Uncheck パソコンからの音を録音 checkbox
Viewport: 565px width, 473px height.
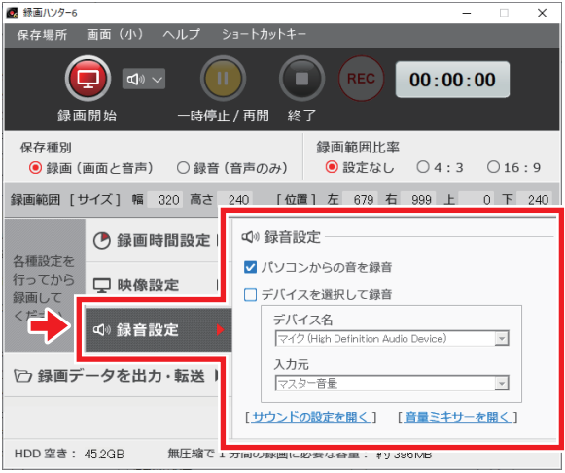click(251, 267)
